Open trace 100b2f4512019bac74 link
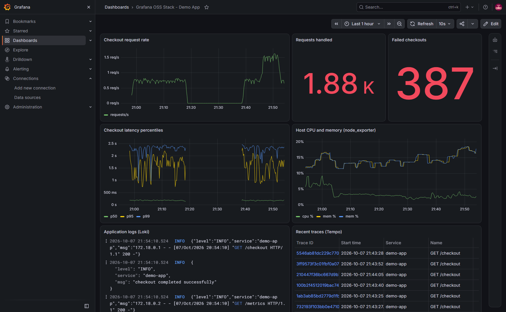 click(318, 285)
